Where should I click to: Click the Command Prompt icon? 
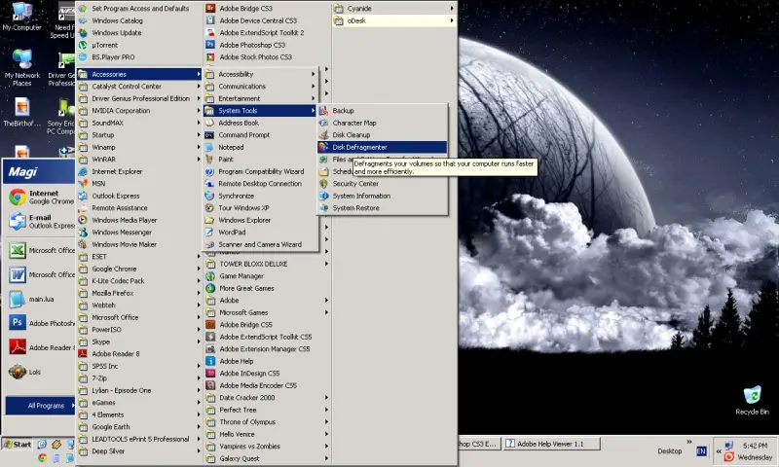[x=209, y=135]
